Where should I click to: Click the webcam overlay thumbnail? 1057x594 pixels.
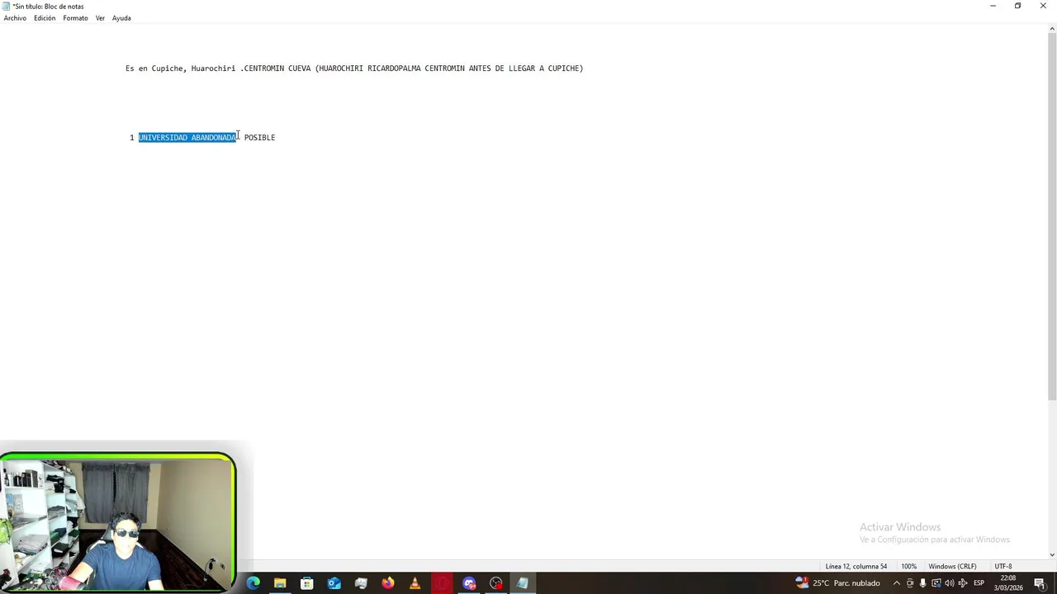117,521
